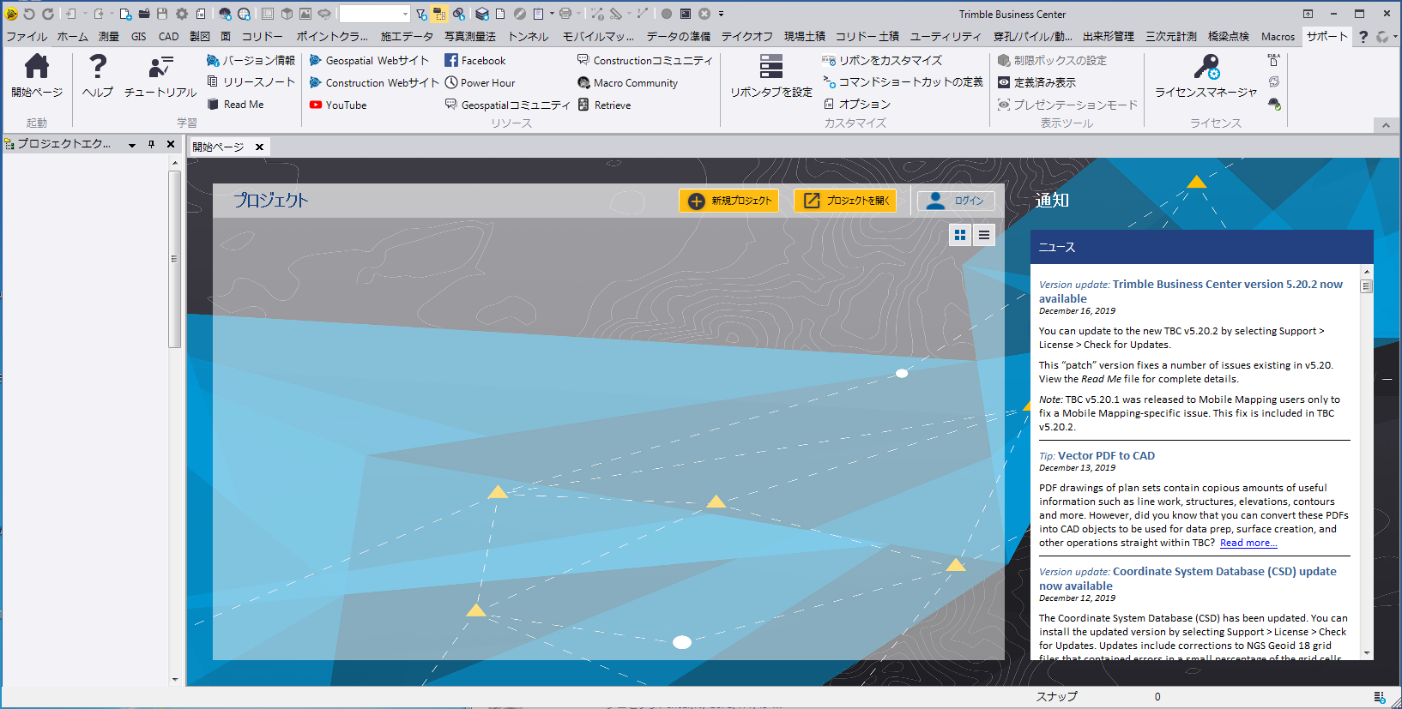Switch to 測量 (Survey) ribbon tab

[109, 36]
